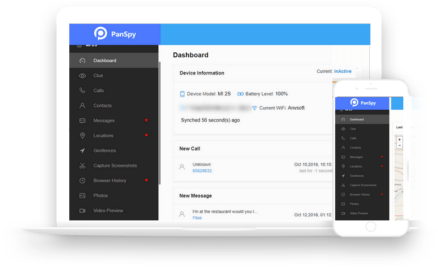The image size is (438, 267).
Task: Click 'Synched 56 second(s) ago' text
Action: click(210, 120)
